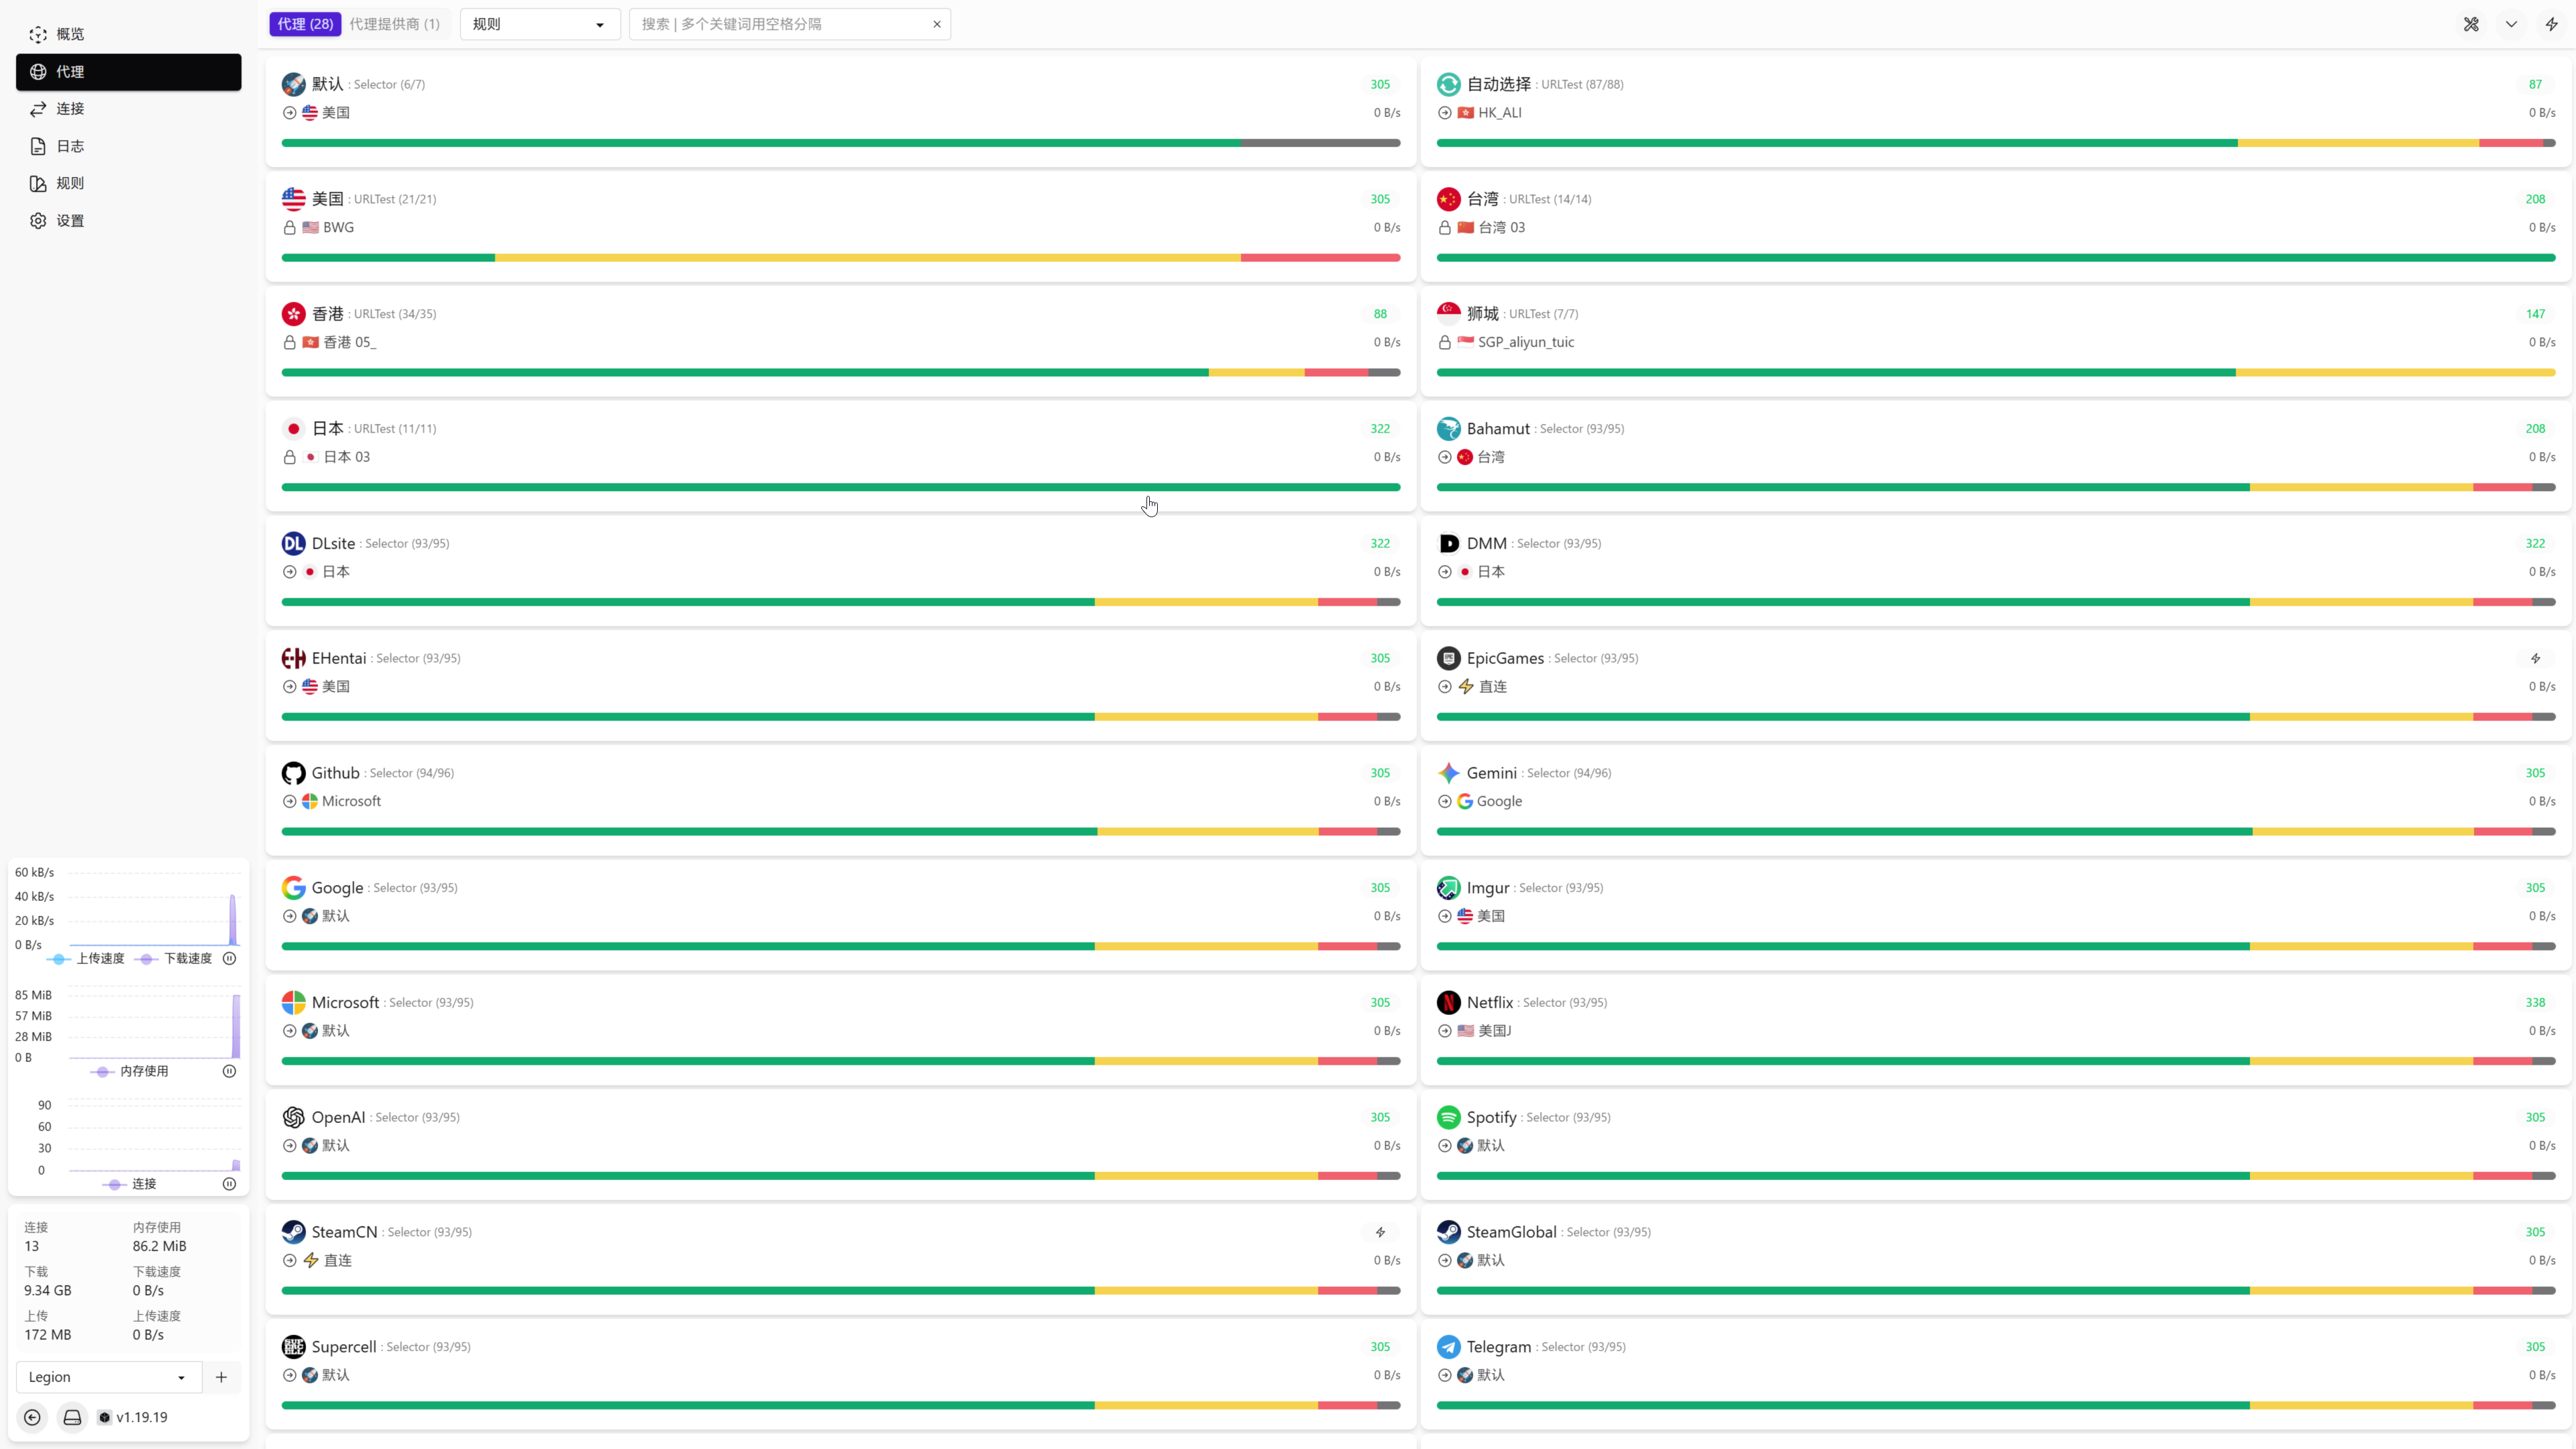Click the back arrow circle icon in sidebar
The image size is (2576, 1449).
point(32,1417)
